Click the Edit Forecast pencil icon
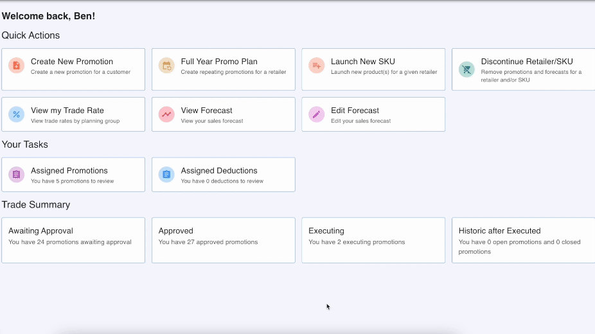 (x=317, y=114)
